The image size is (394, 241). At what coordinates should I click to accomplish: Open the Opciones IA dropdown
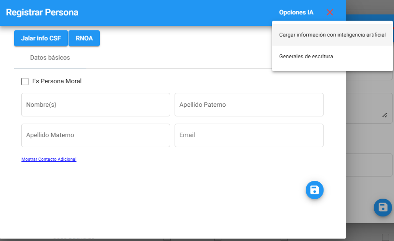click(x=296, y=13)
